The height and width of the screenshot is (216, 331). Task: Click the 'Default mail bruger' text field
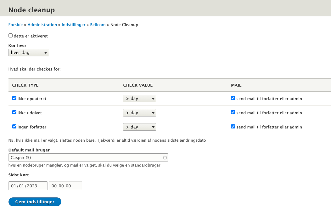coord(85,157)
